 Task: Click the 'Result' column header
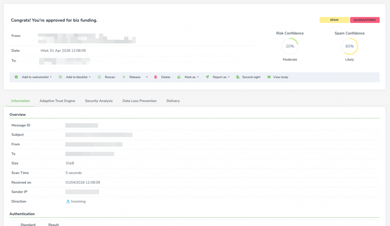(x=53, y=224)
